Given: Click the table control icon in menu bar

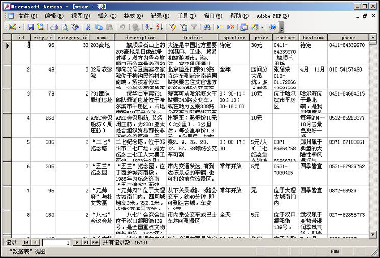Looking at the screenshot, I should 11,16.
